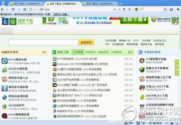181x125 pixels.
Task: Toggle the lightning speed-mode icon
Action: (124, 9)
